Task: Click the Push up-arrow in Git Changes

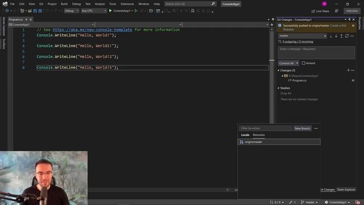Action: [341, 36]
